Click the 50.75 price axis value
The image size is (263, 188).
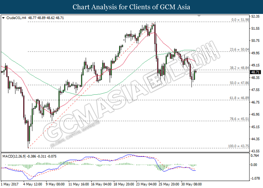tap(255, 41)
